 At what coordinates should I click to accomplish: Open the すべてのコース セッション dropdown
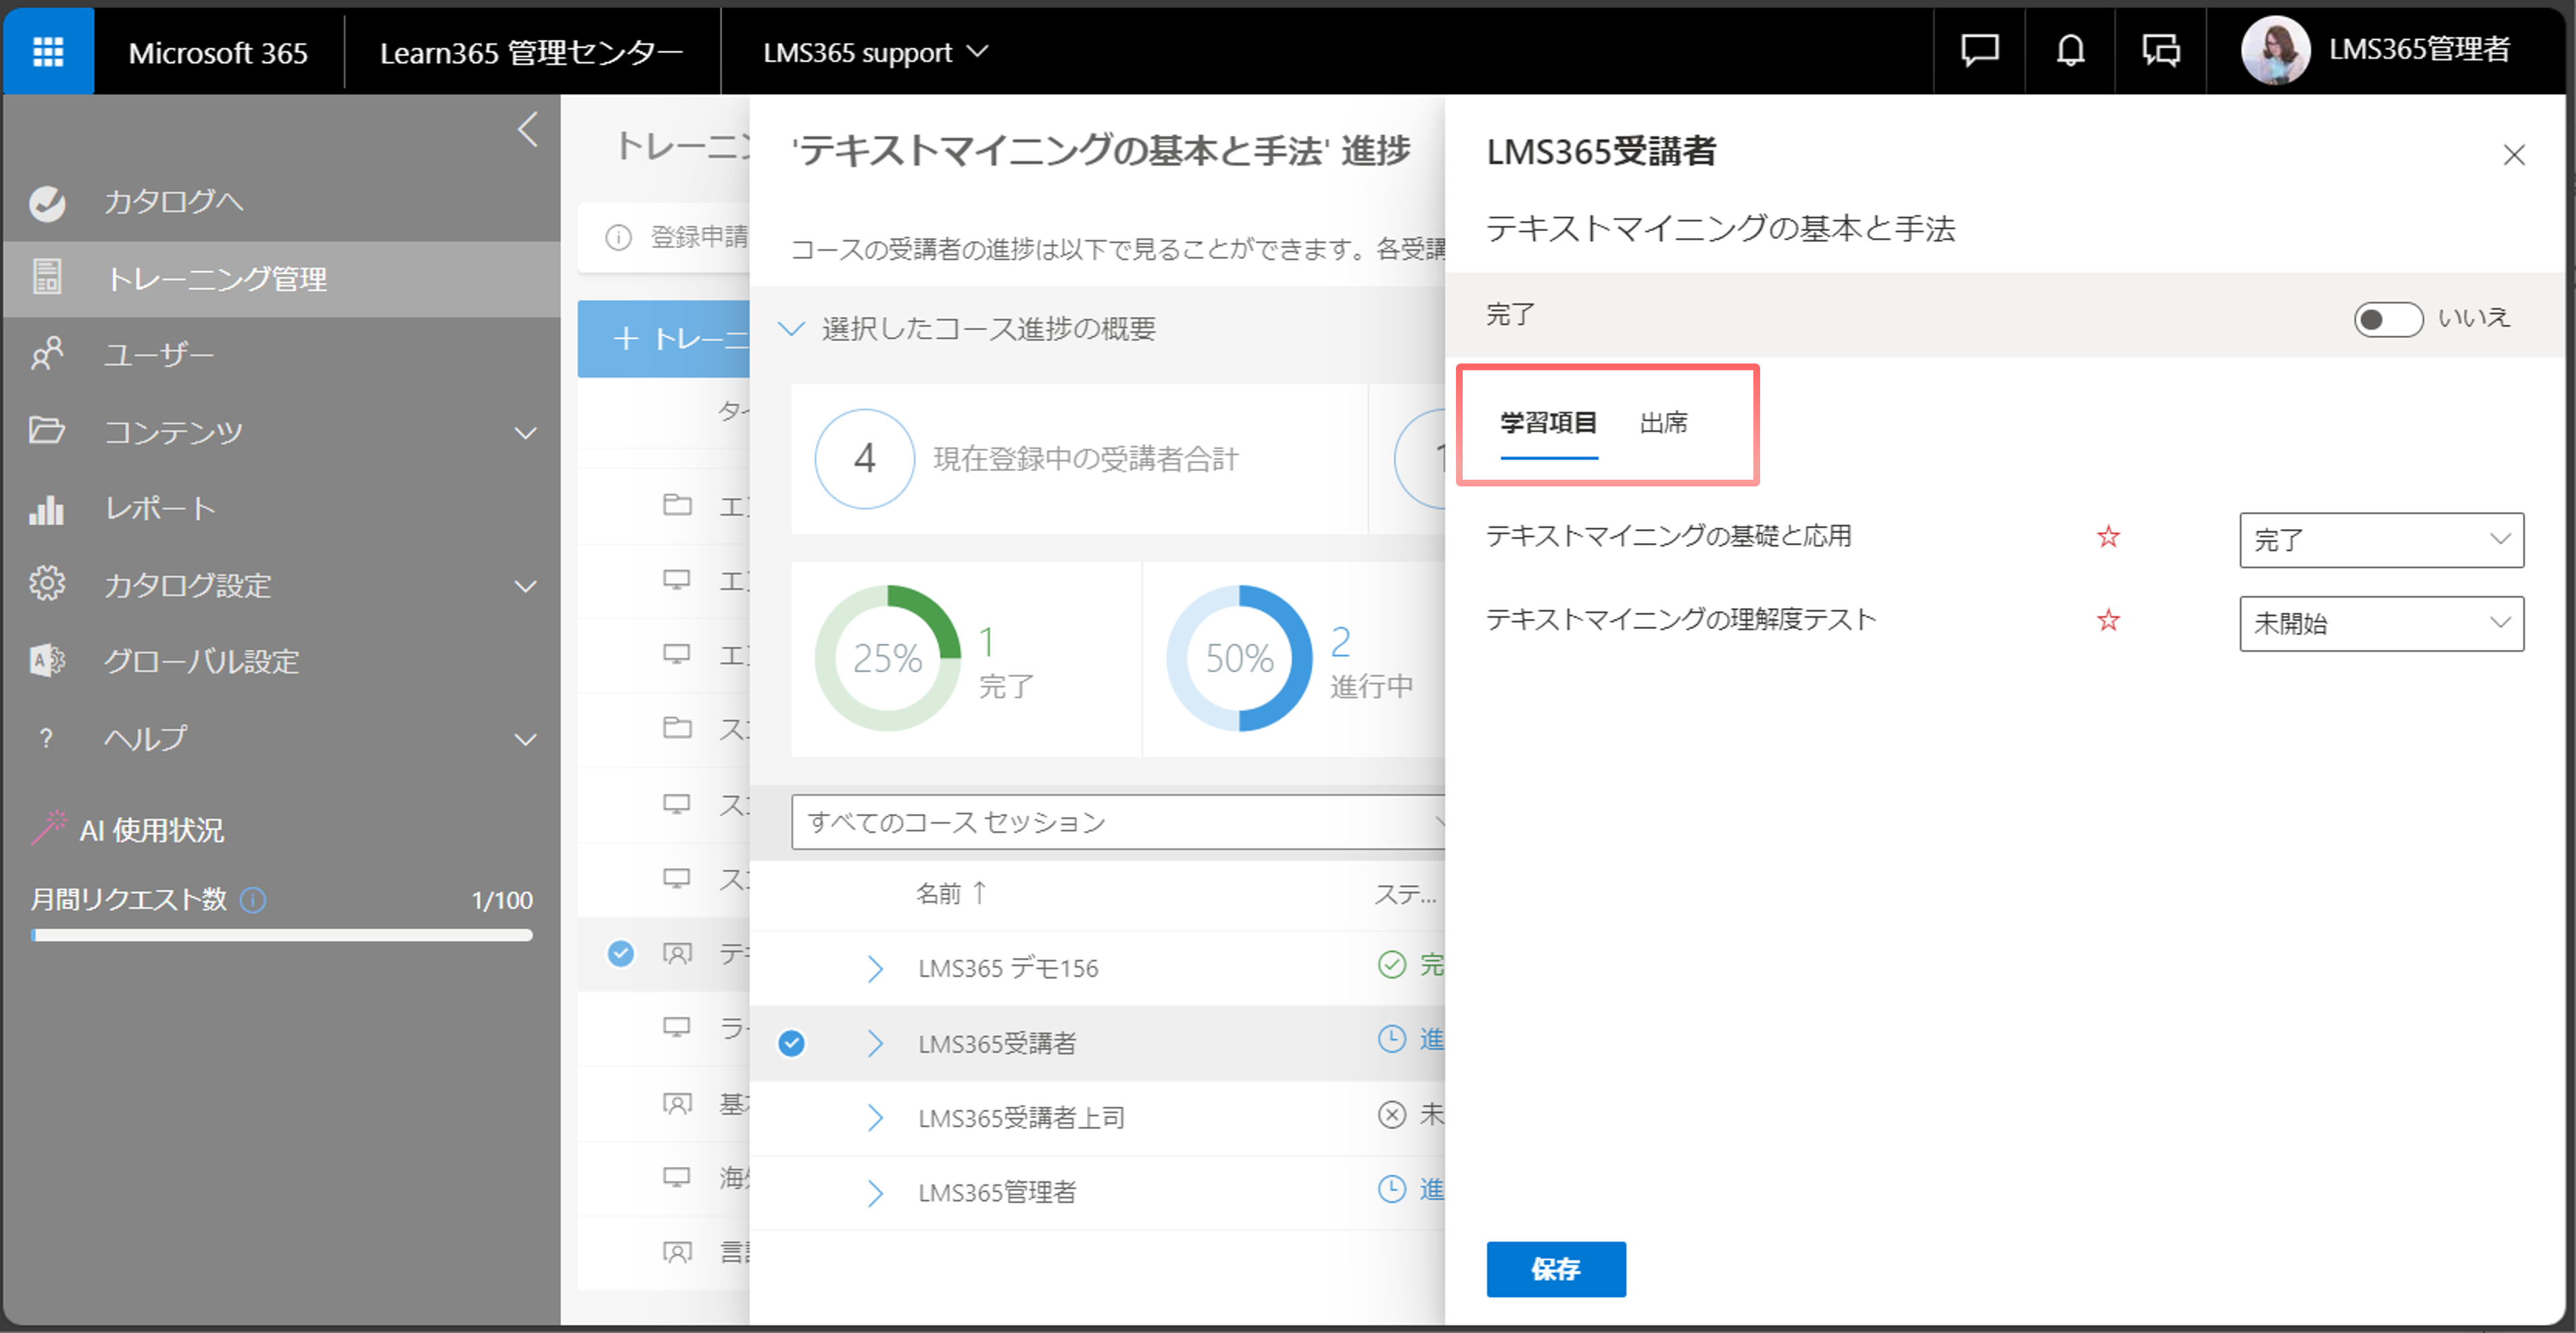[1118, 822]
